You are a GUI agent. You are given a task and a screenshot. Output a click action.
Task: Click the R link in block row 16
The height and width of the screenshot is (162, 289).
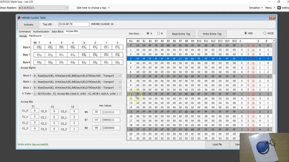pos(248,116)
